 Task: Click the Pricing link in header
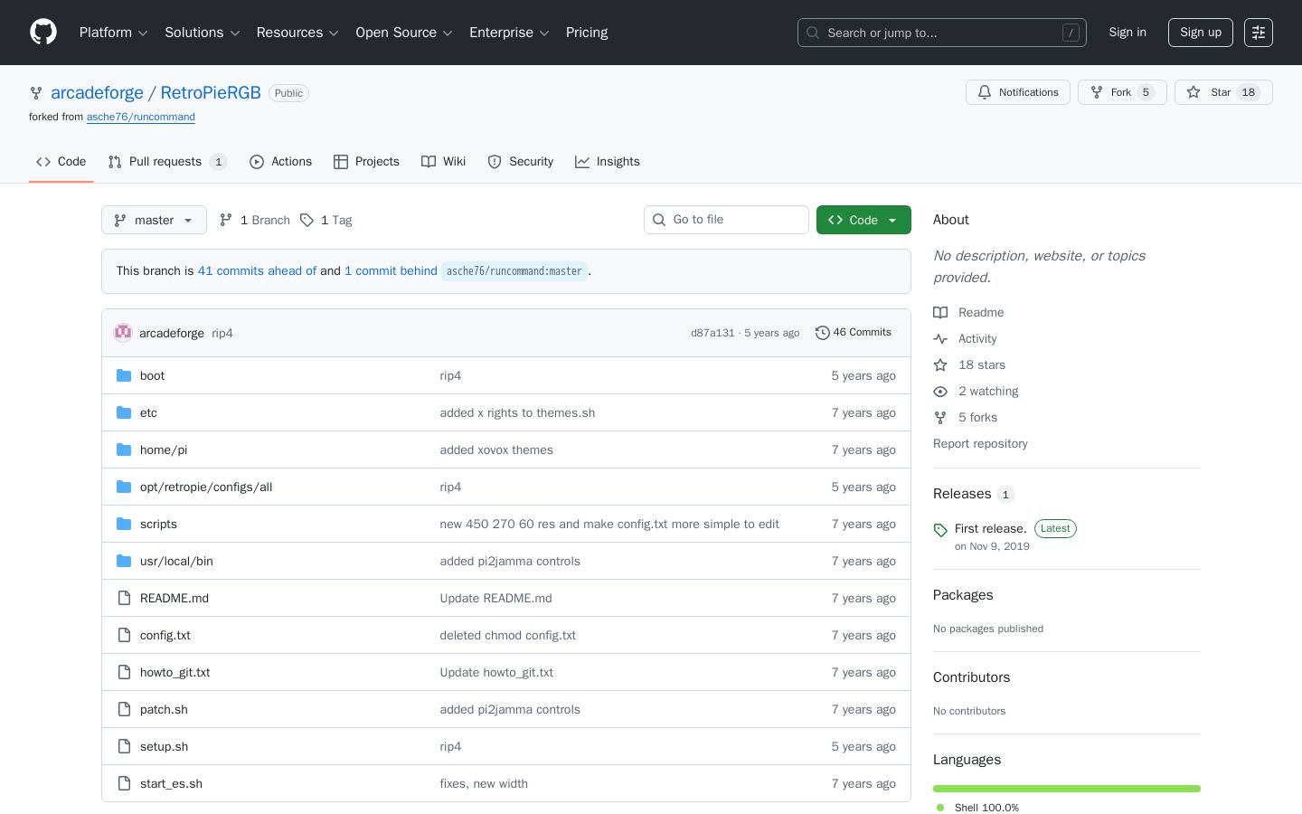click(x=587, y=33)
